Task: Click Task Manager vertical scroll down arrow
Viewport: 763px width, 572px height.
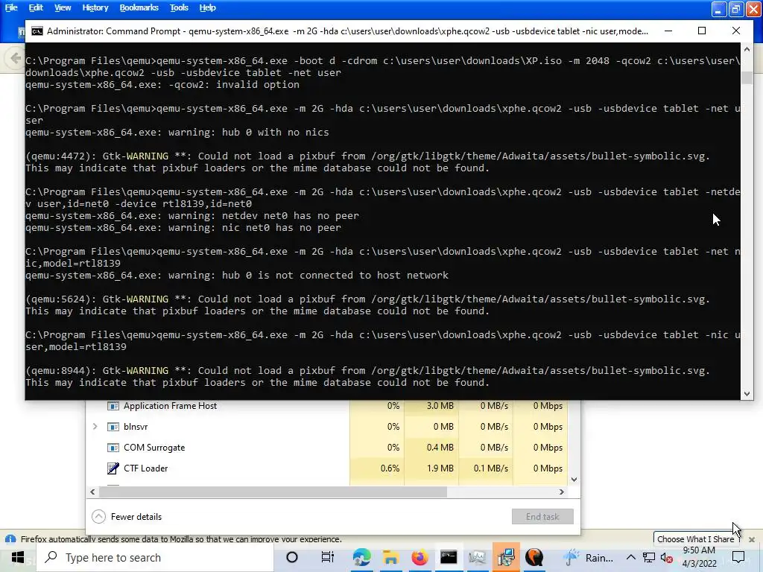Action: [x=574, y=480]
